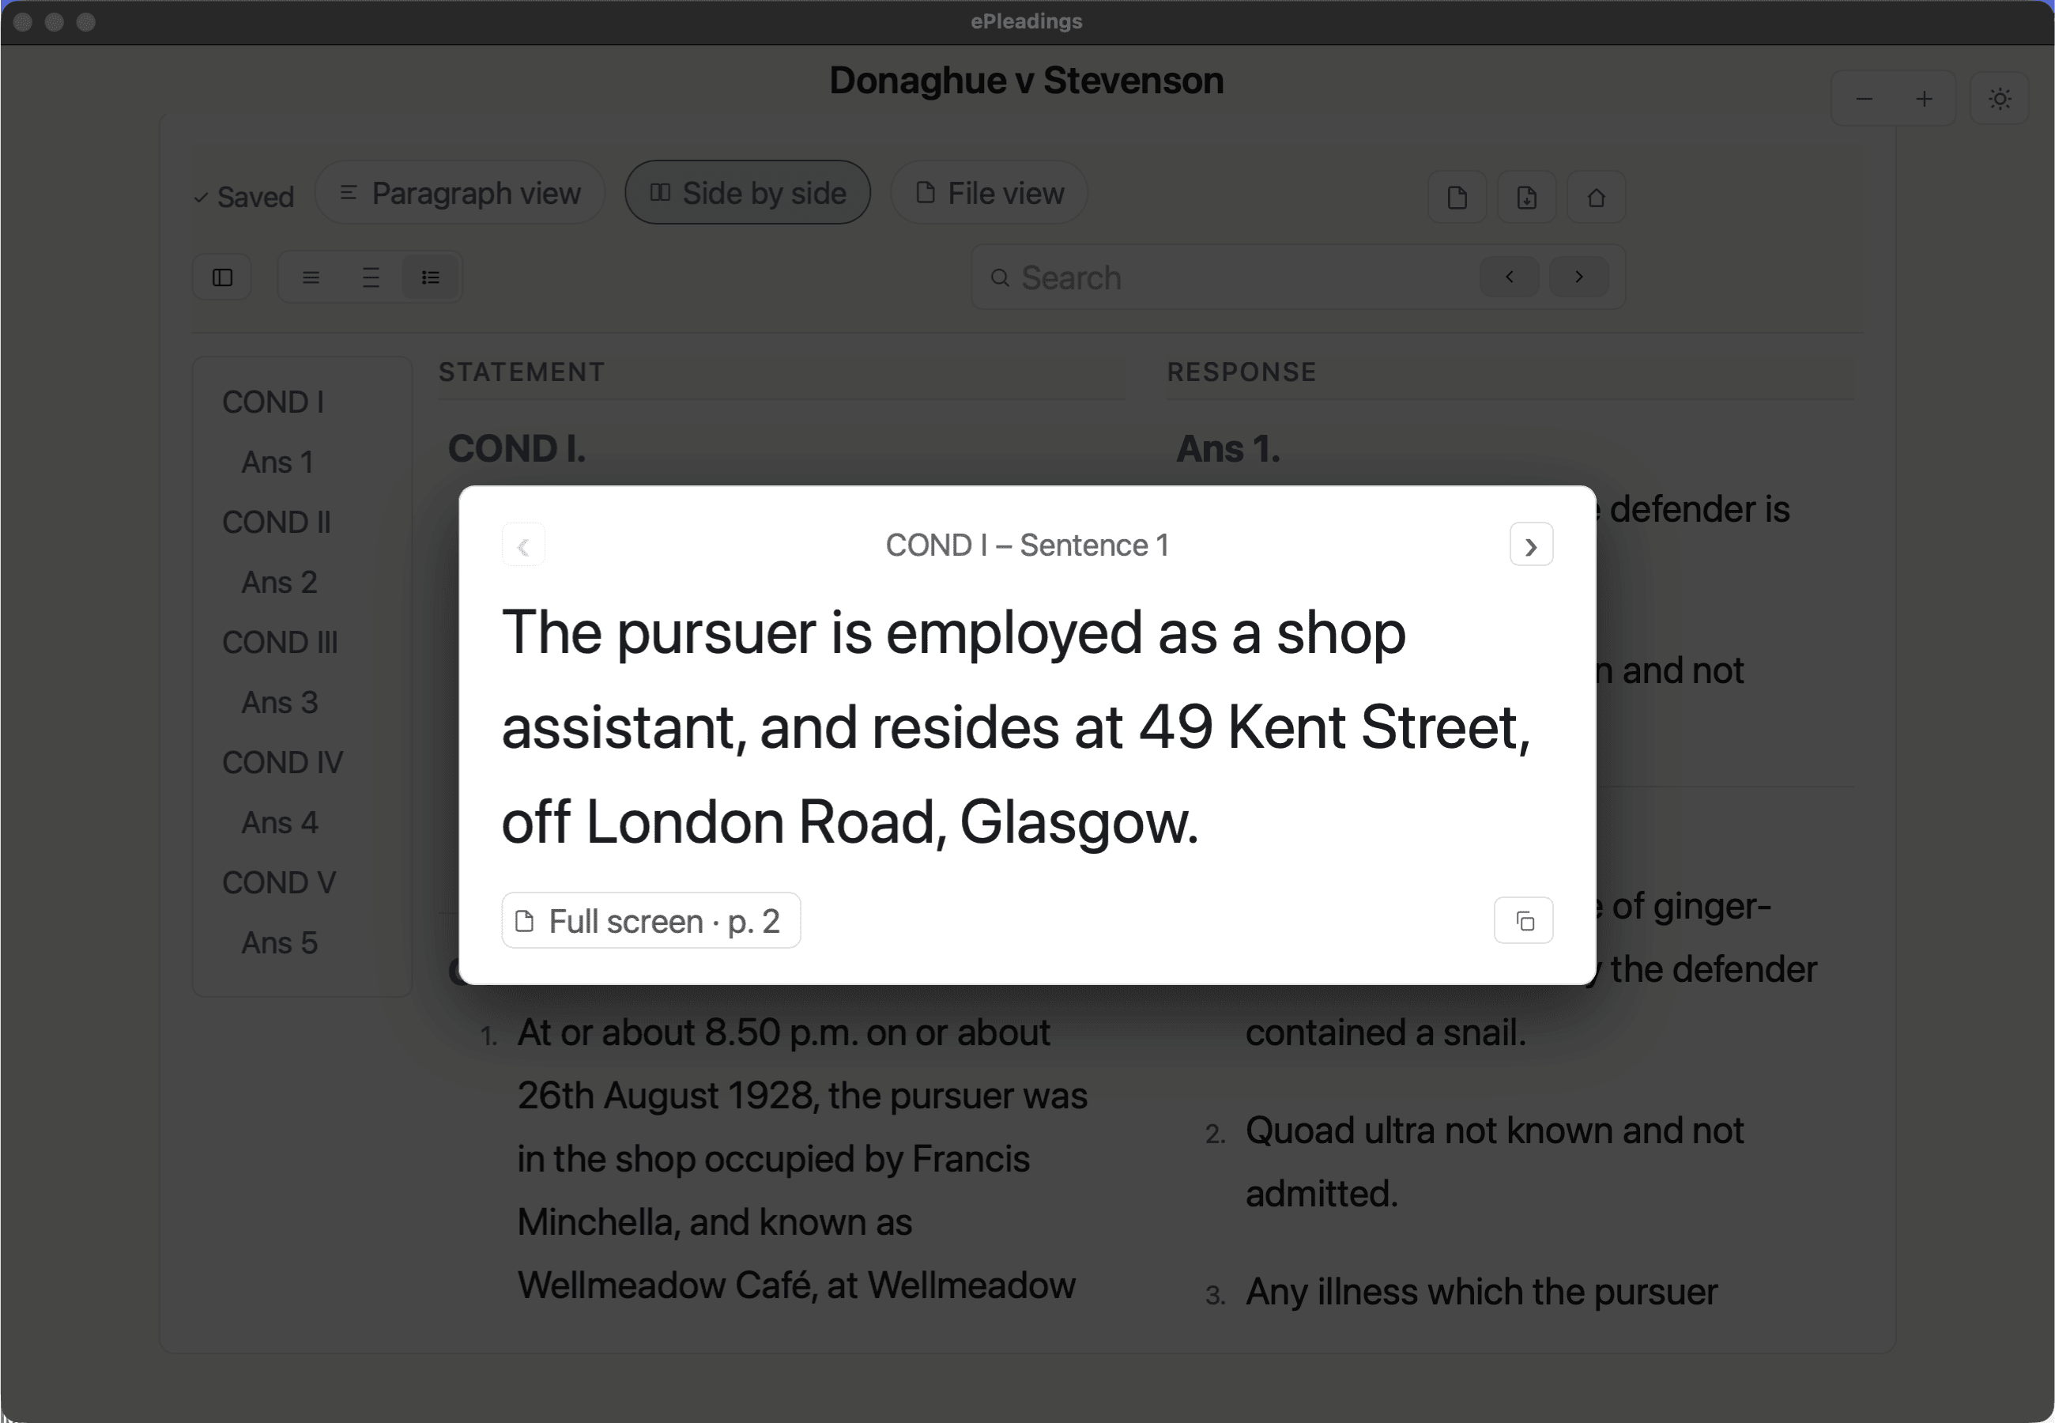Click the Ans 1. response heading
2055x1423 pixels.
(1228, 448)
